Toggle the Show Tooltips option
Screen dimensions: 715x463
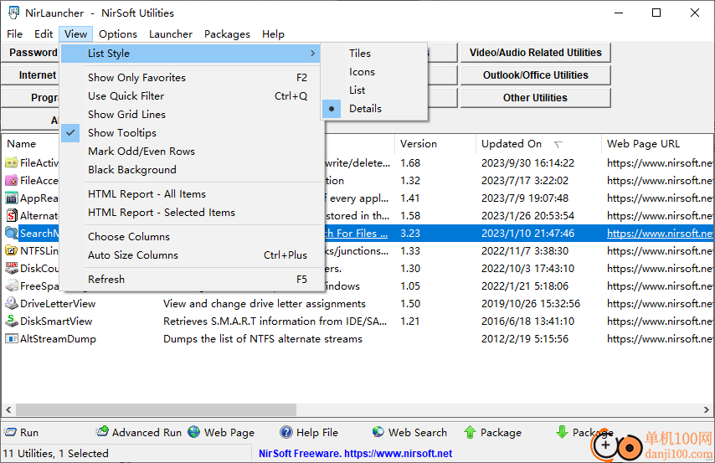pos(191,133)
